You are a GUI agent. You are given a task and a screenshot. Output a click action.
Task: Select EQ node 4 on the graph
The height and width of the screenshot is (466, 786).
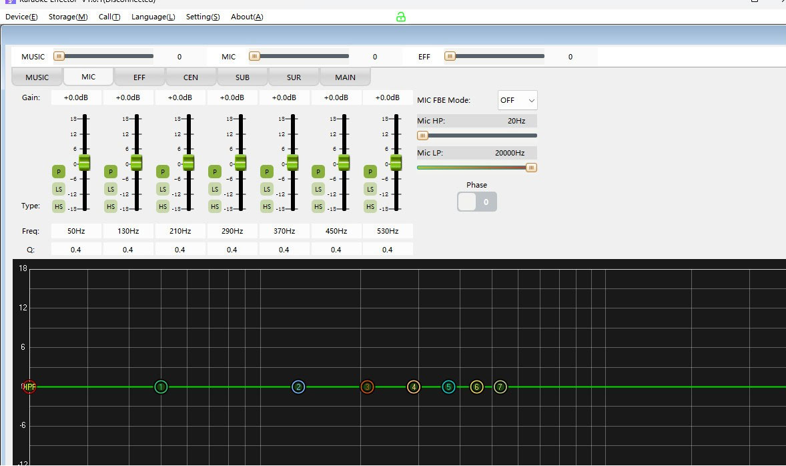[x=414, y=387]
